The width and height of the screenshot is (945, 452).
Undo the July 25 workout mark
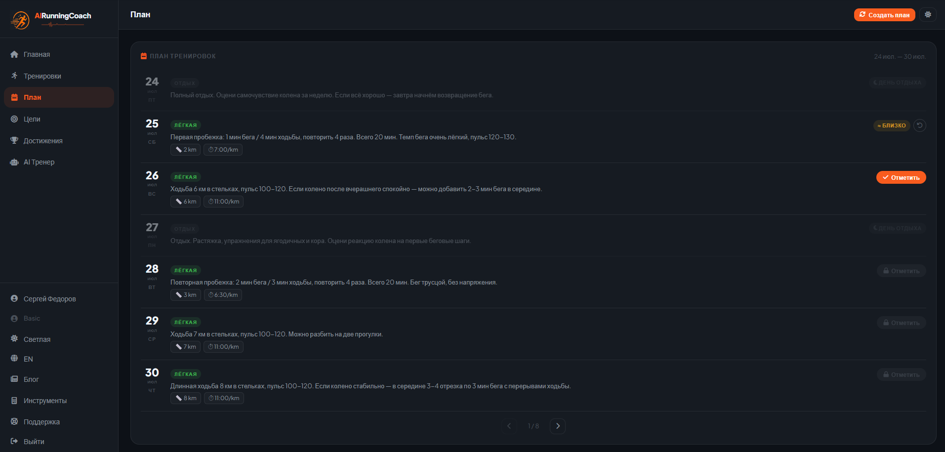tap(920, 125)
